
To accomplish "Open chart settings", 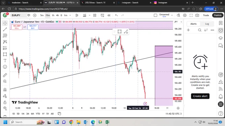I will tap(185, 15).
